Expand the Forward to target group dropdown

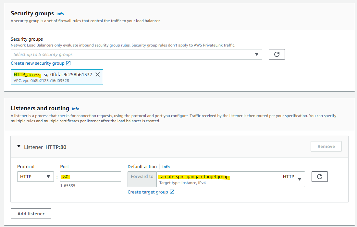click(230, 179)
